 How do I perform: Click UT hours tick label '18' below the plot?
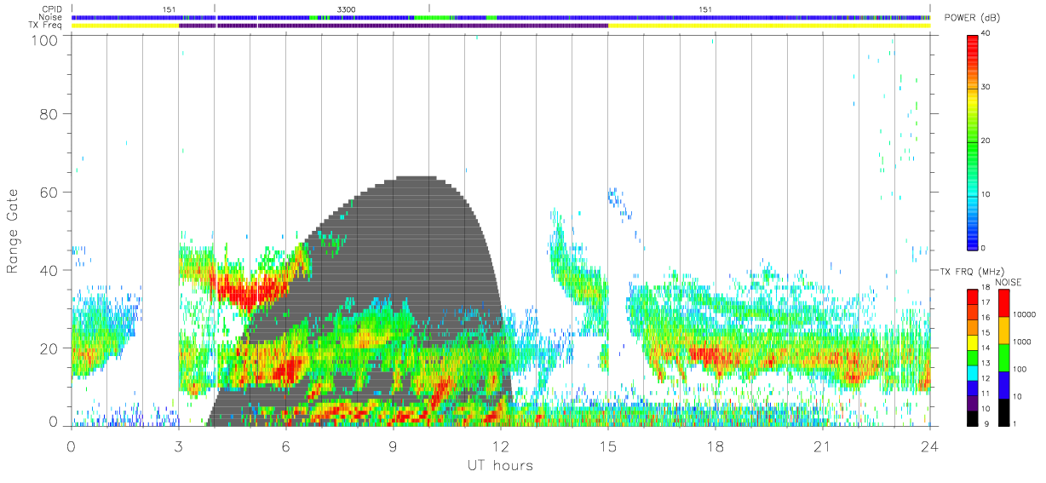pos(715,447)
